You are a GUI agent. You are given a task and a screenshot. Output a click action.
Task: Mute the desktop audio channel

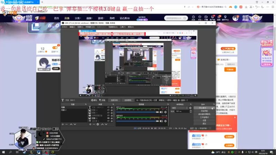point(161,121)
